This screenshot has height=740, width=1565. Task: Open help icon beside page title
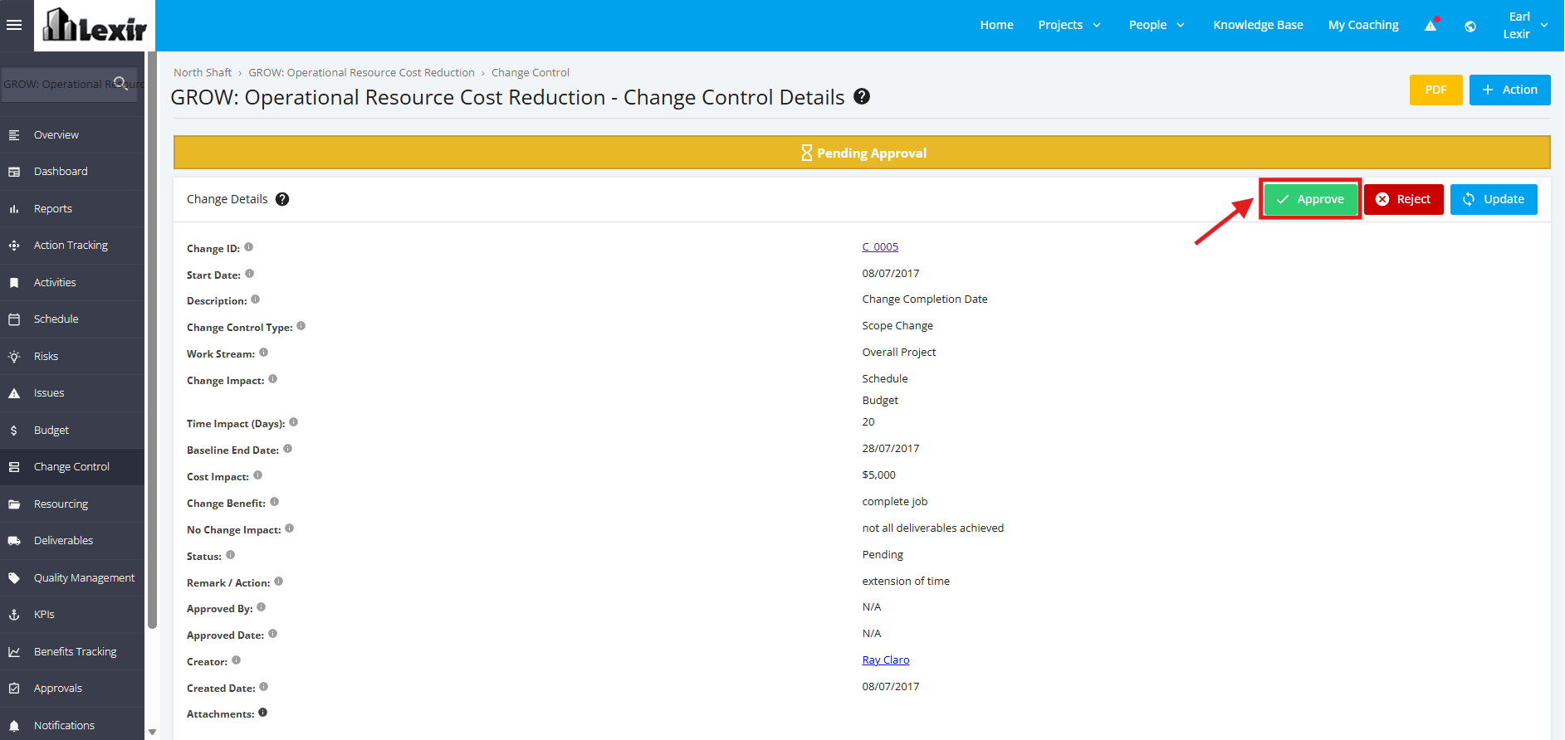coord(862,96)
